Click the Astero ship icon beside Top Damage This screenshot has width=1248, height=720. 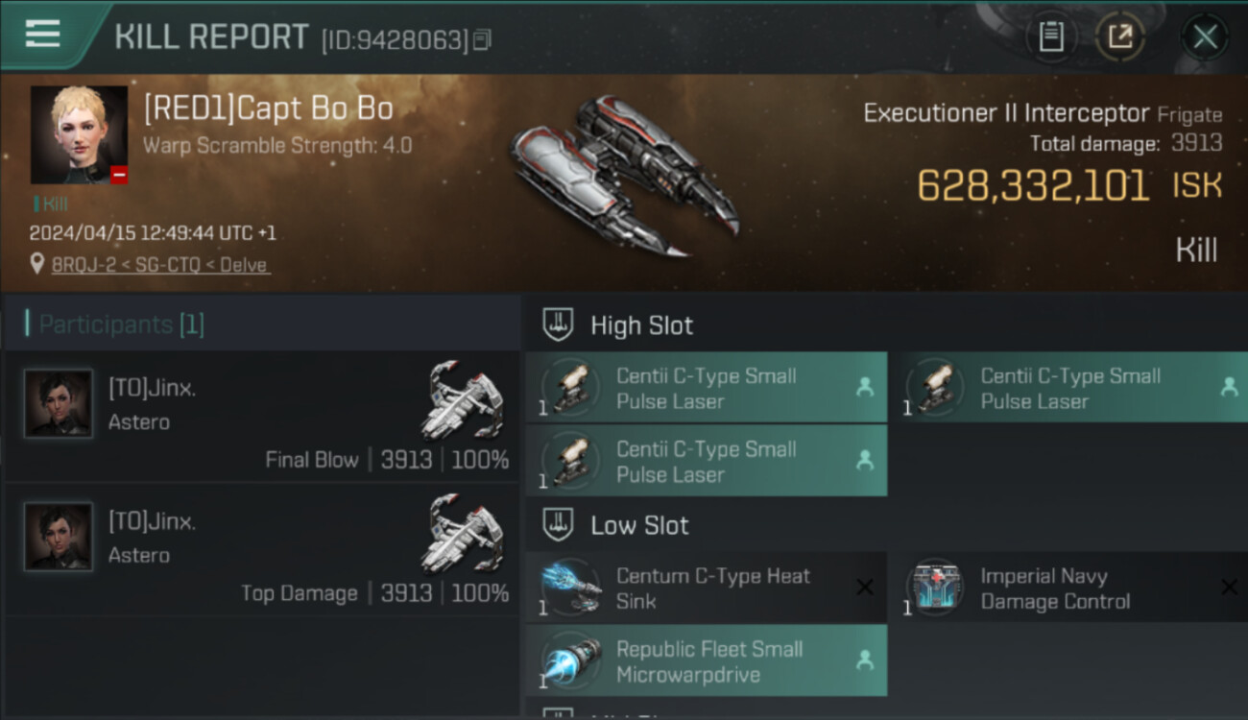click(463, 533)
